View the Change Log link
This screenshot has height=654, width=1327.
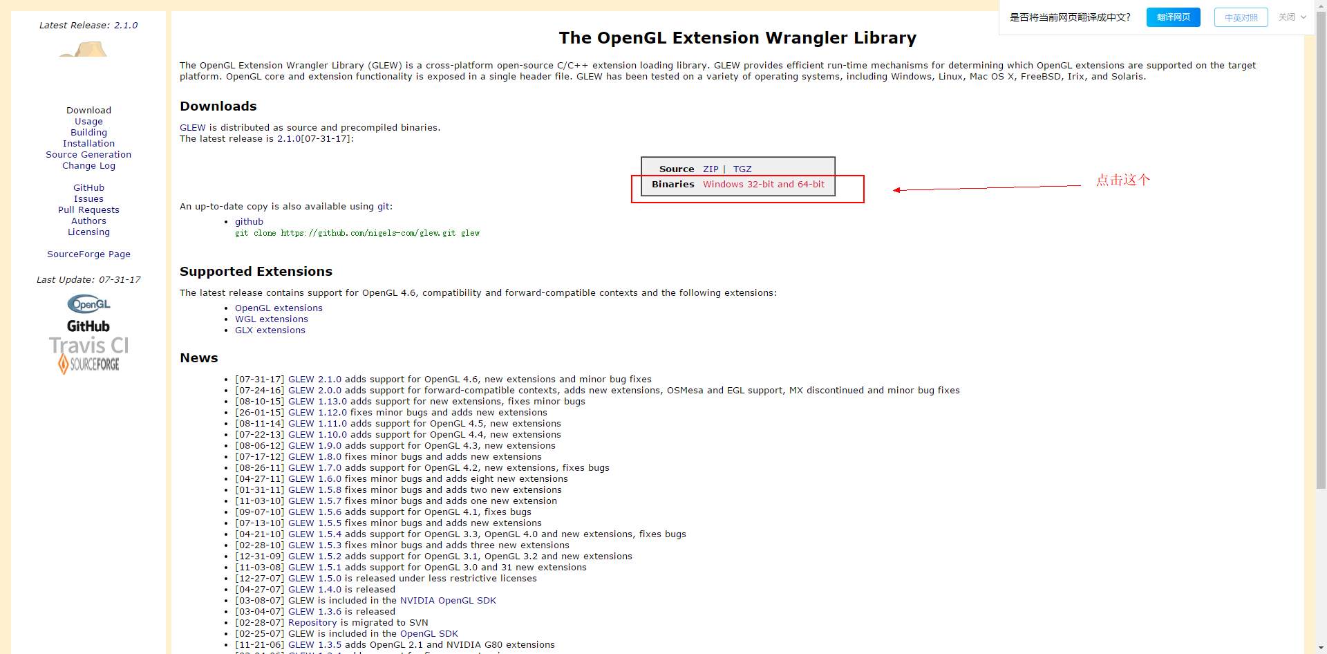pyautogui.click(x=88, y=166)
